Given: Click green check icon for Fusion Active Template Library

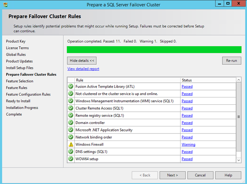Looking at the screenshot, I should click(x=71, y=86).
